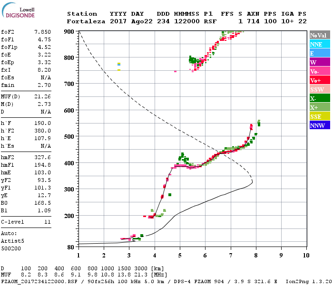Click the Lowell Digisonde logo
The width and height of the screenshot is (333, 285).
pos(18,10)
